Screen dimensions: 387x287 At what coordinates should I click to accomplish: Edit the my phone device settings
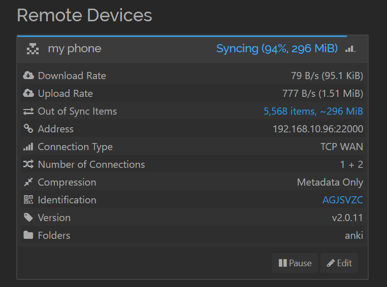click(x=339, y=263)
